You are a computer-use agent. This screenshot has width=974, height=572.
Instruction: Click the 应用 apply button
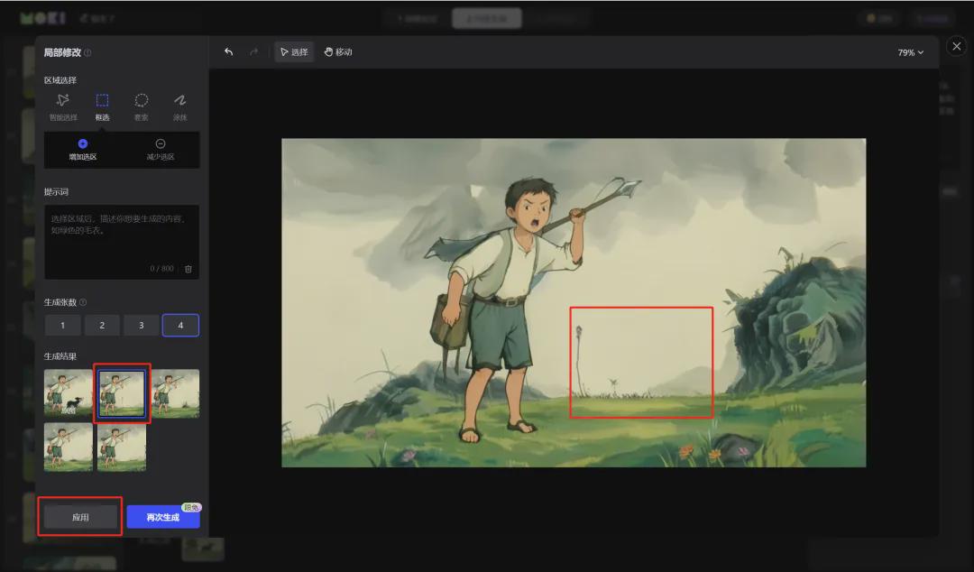(x=79, y=516)
